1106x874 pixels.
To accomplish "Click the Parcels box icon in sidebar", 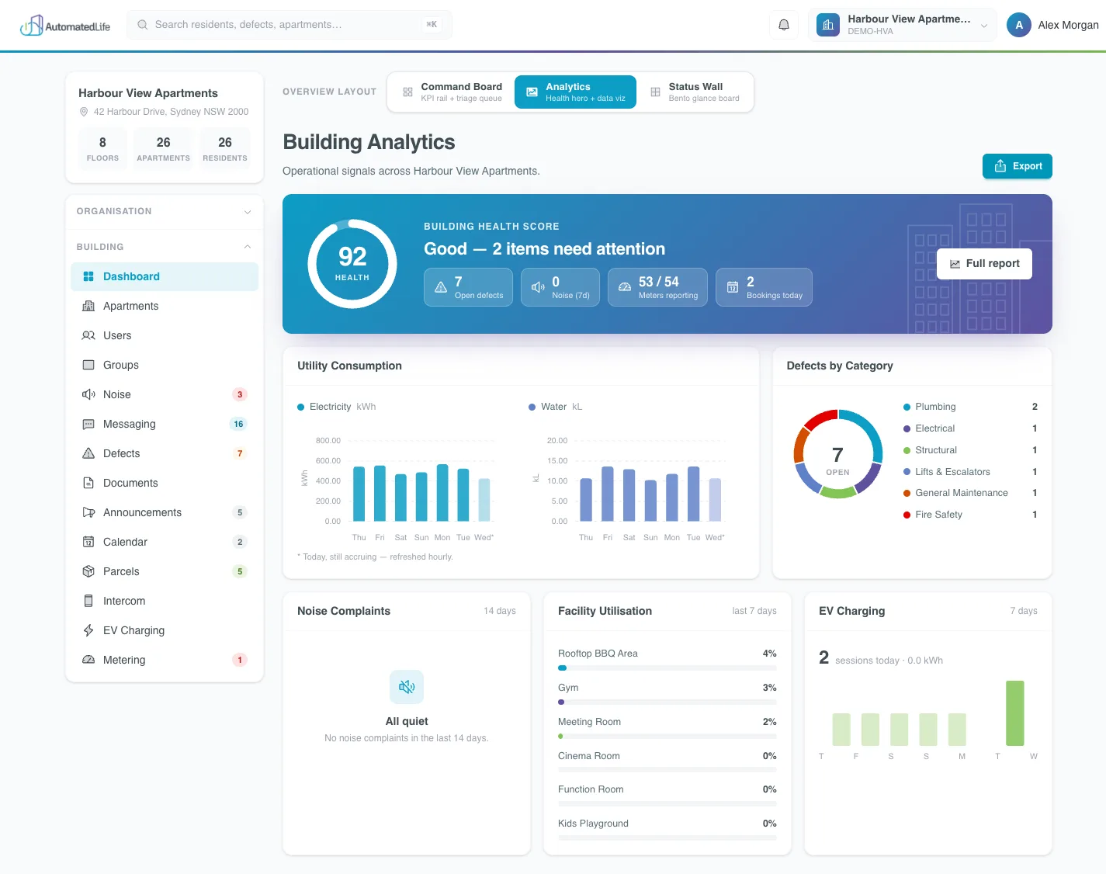I will pos(88,571).
